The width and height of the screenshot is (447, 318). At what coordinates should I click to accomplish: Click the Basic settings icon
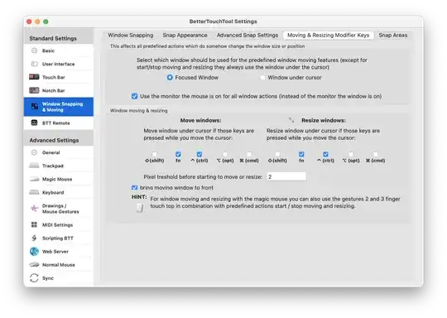(34, 51)
